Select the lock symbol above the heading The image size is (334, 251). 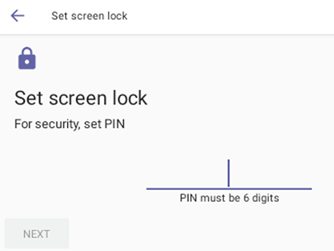coord(27,58)
